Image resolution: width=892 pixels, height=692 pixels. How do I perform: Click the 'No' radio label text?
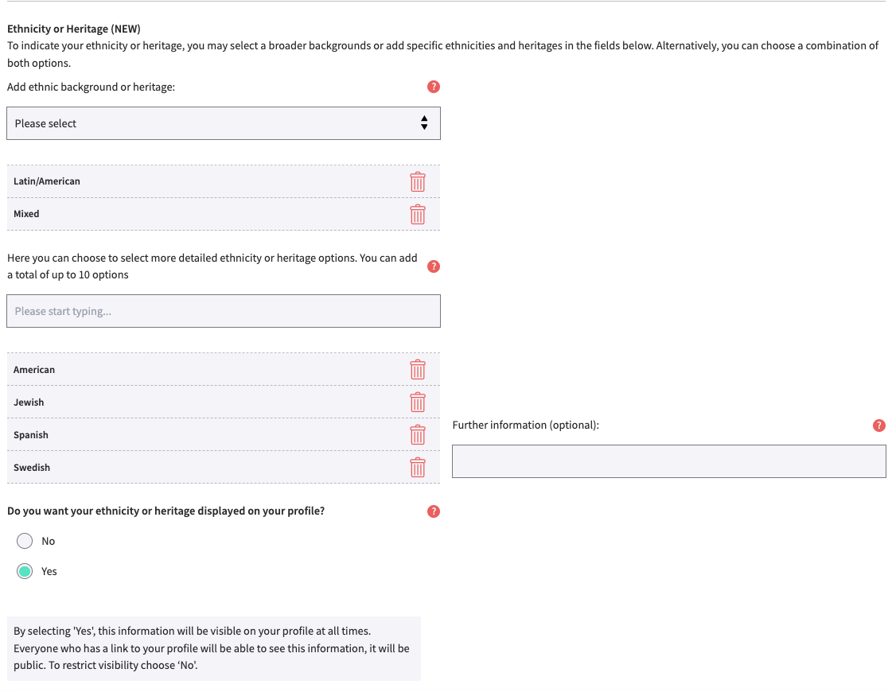pyautogui.click(x=49, y=541)
